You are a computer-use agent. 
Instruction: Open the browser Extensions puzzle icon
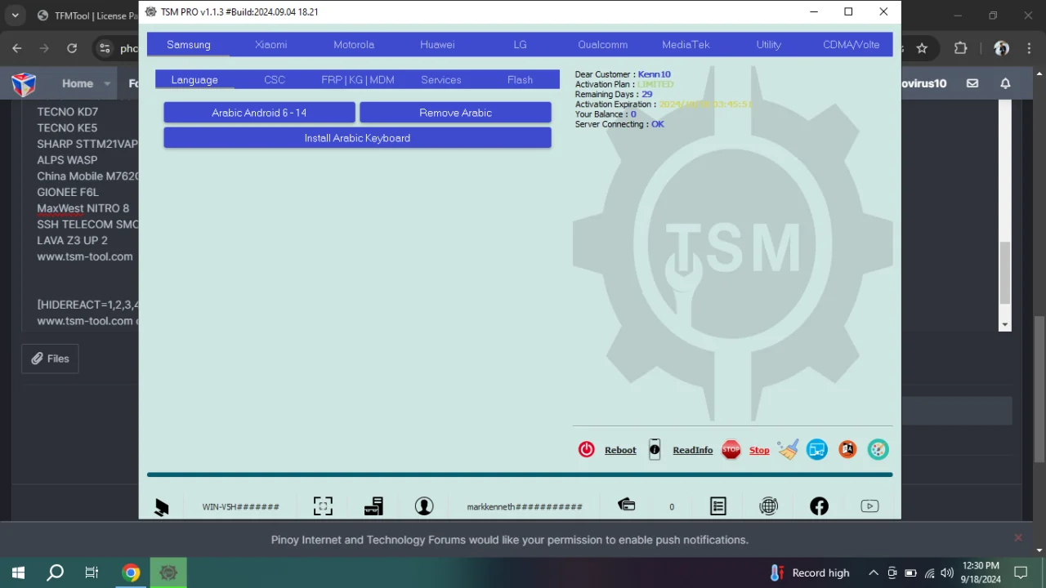point(961,48)
